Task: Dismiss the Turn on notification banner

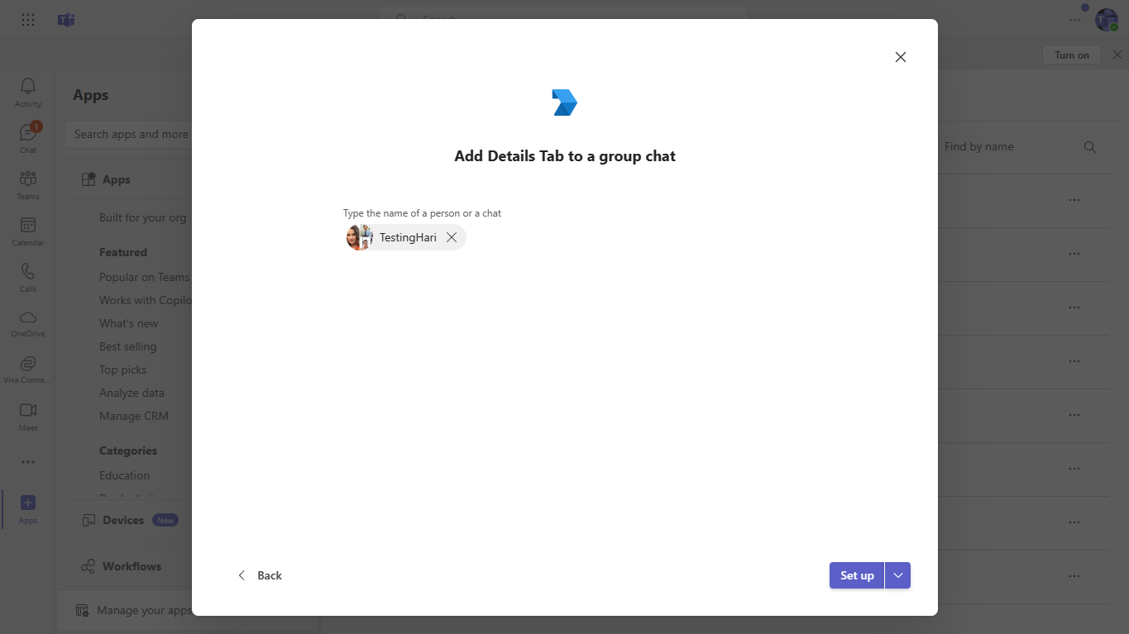Action: (x=1117, y=55)
